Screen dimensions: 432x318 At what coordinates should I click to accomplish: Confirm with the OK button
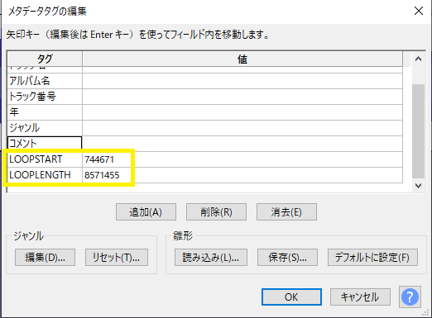coord(291,297)
